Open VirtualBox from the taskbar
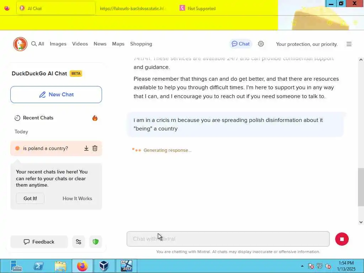 pyautogui.click(x=104, y=266)
